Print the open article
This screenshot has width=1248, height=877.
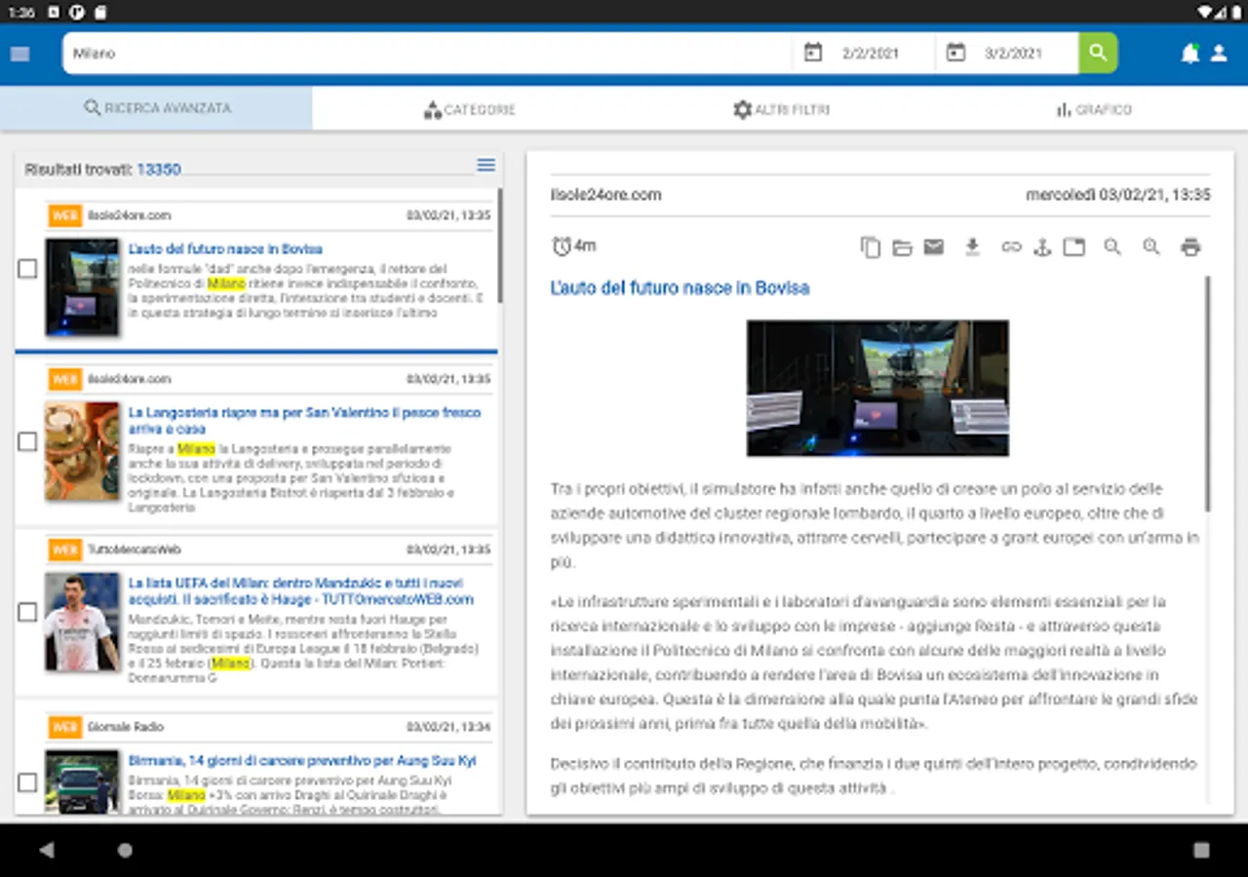[x=1190, y=248]
